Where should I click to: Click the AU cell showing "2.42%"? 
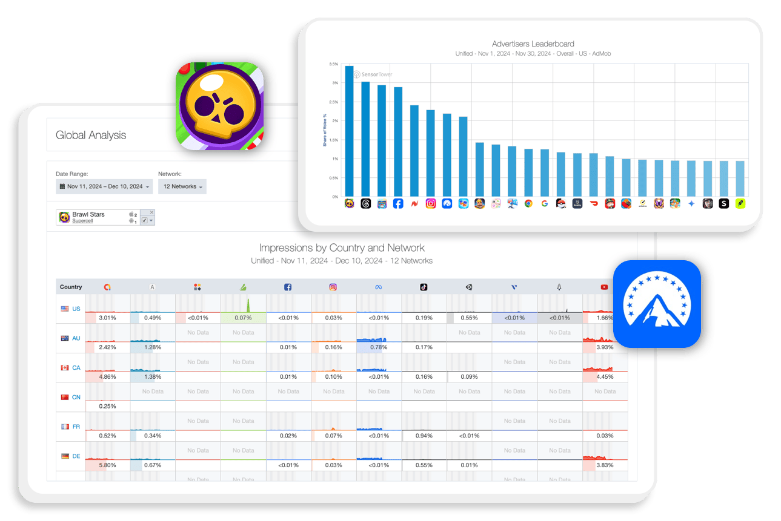coord(107,347)
